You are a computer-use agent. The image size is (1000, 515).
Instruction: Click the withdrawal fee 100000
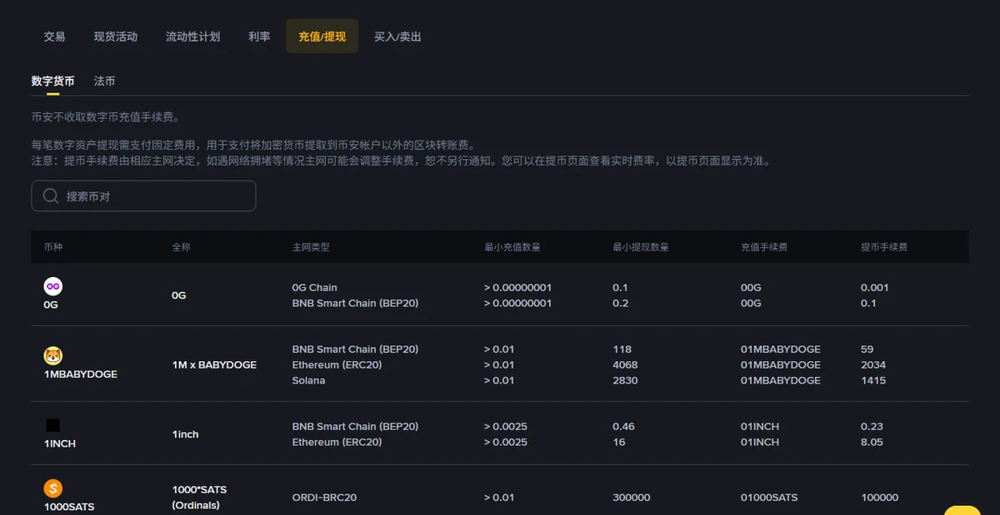(879, 498)
